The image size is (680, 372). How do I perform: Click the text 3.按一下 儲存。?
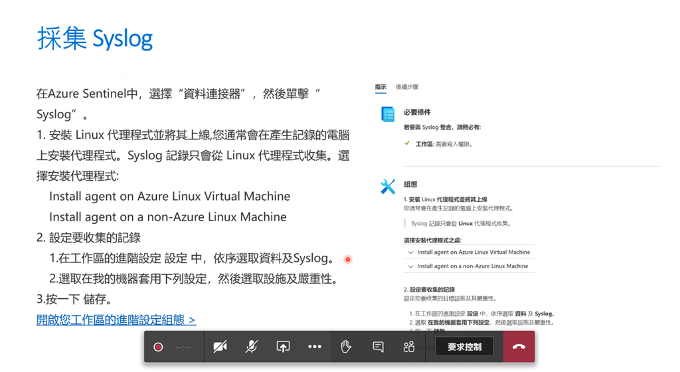pyautogui.click(x=74, y=299)
